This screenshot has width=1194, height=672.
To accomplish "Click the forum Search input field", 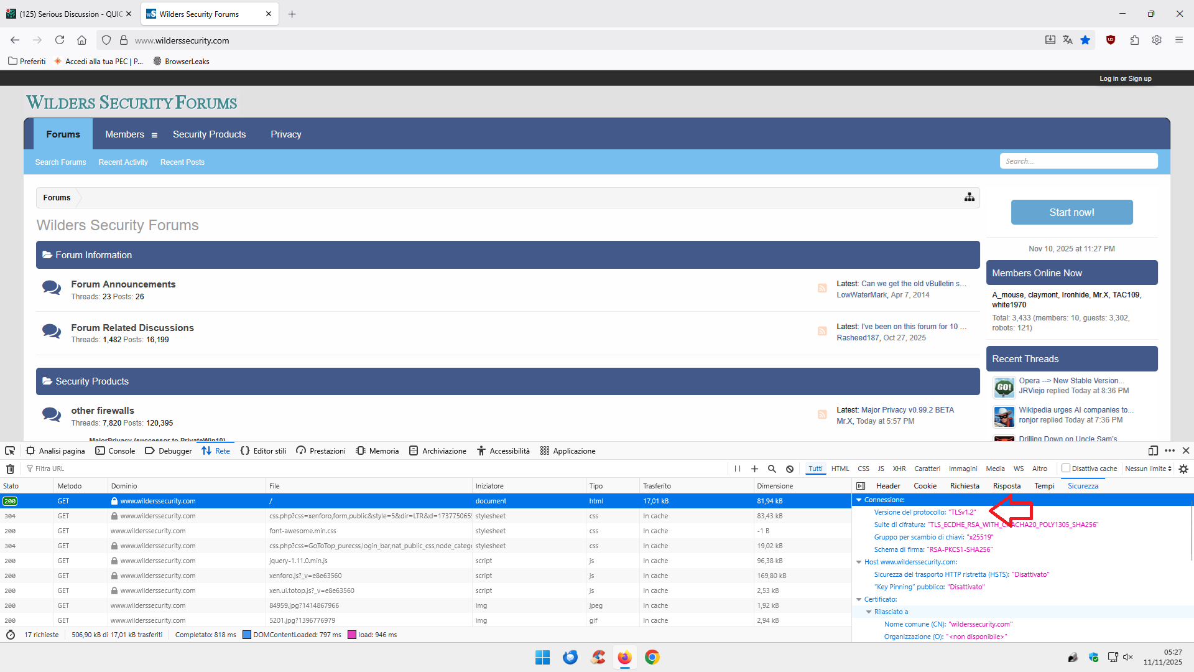I will click(x=1078, y=161).
